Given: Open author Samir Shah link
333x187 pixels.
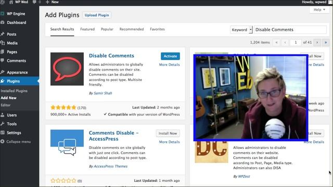Looking at the screenshot, I should 103,93.
